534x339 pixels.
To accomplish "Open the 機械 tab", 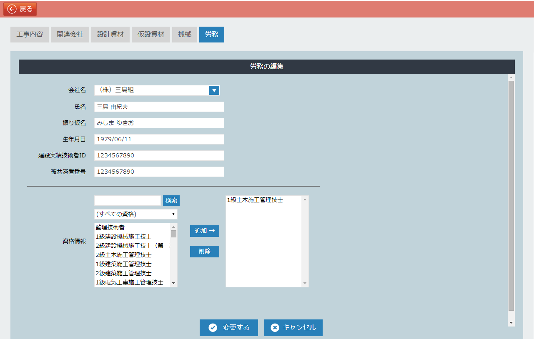I will (x=185, y=35).
